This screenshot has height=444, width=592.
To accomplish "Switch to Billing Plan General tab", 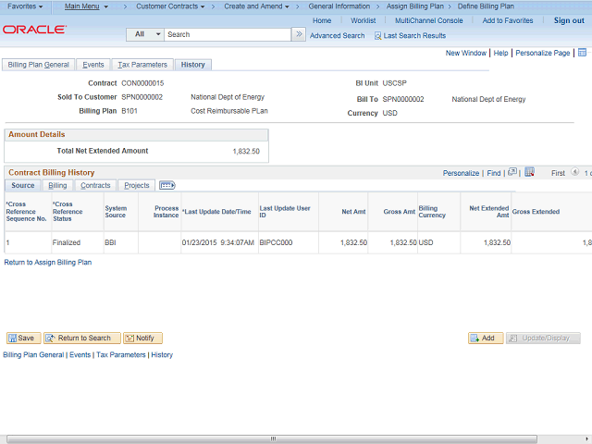I will (39, 65).
